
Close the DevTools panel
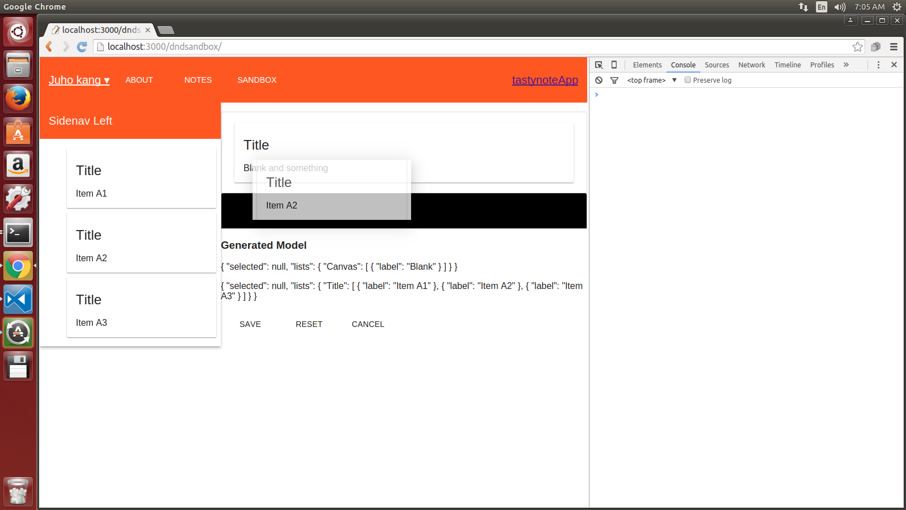coord(894,65)
